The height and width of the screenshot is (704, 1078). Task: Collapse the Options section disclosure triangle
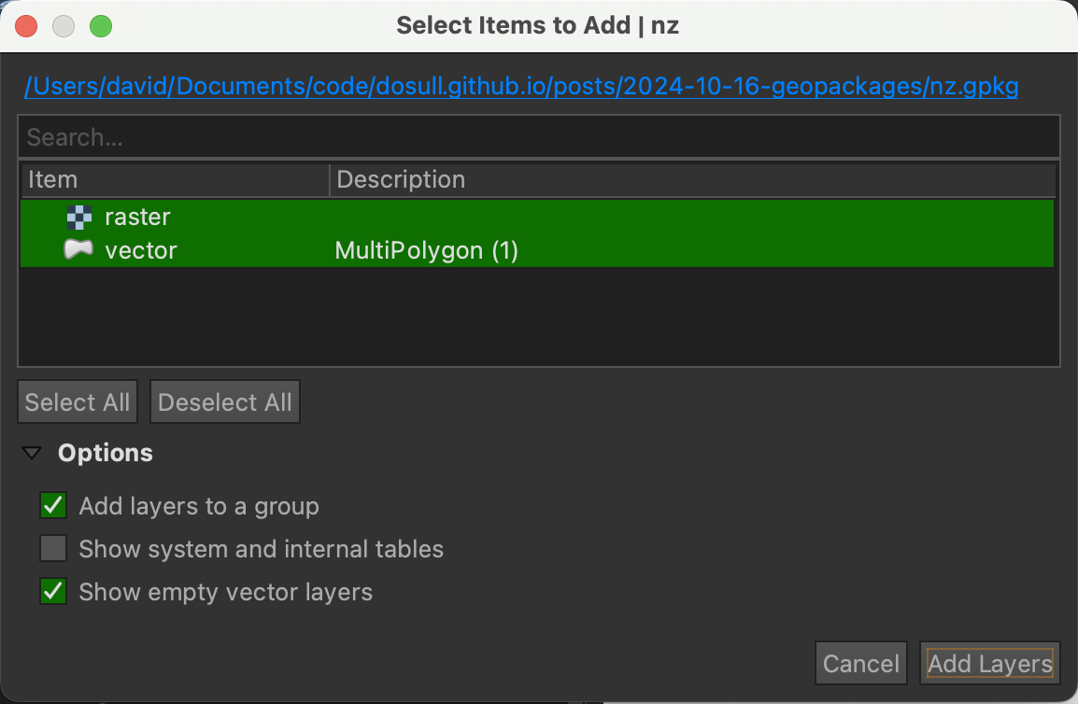click(x=32, y=454)
